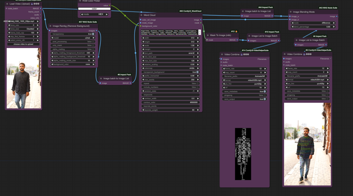Click background_color input socket on Word Cloud
Image resolution: width=353 pixels, height=196 pixels.
[141, 26]
